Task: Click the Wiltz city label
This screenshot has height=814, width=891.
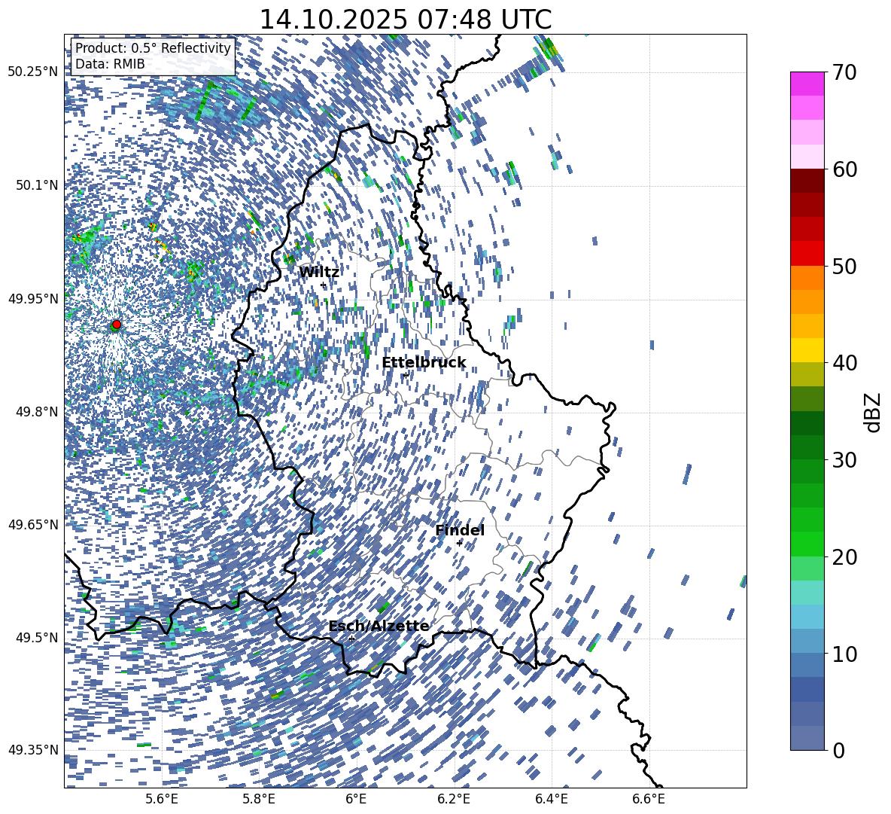Action: point(319,273)
